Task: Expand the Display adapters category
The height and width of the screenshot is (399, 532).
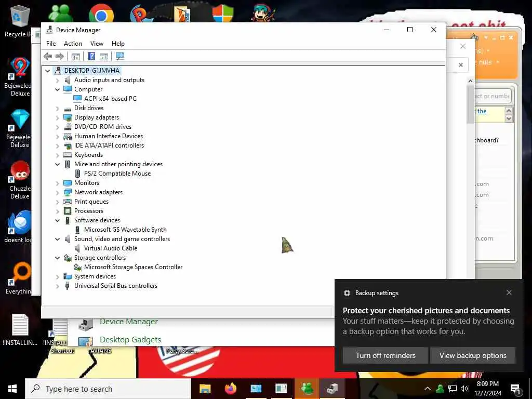Action: click(57, 118)
